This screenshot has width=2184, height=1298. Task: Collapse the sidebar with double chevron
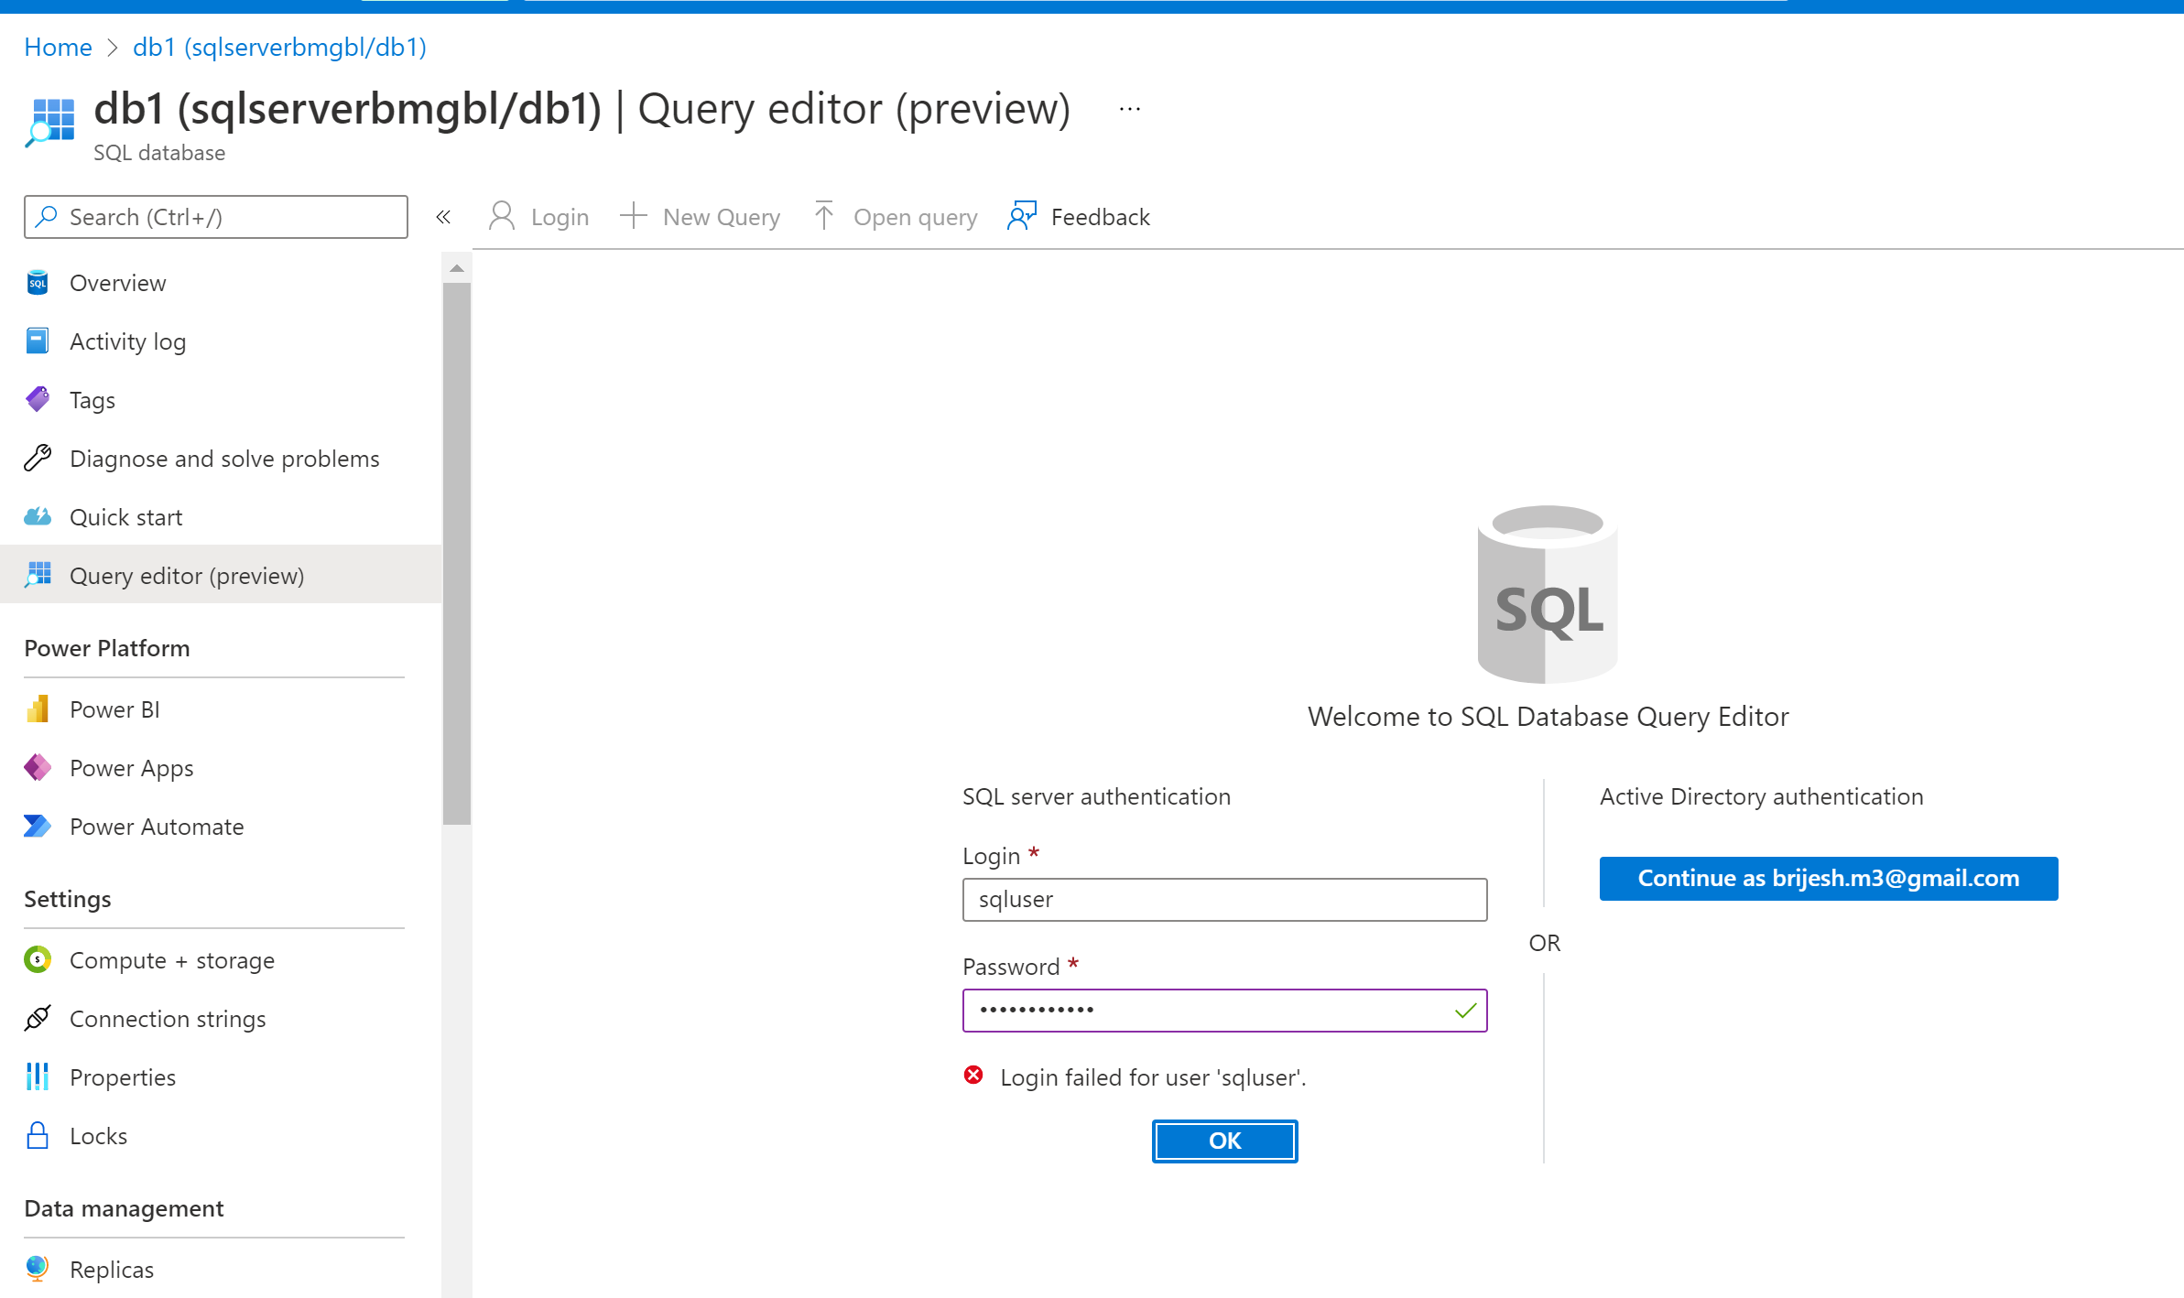pyautogui.click(x=443, y=217)
